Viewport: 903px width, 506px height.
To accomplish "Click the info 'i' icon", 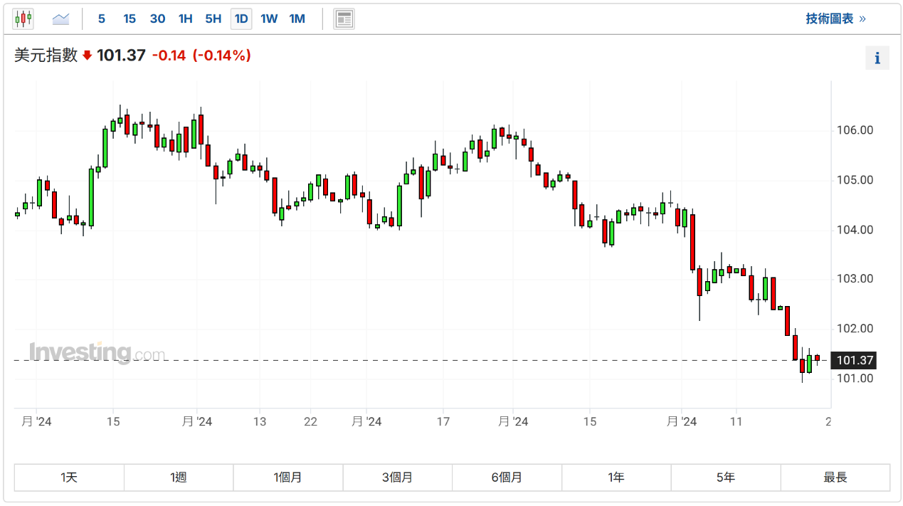I will click(x=877, y=58).
